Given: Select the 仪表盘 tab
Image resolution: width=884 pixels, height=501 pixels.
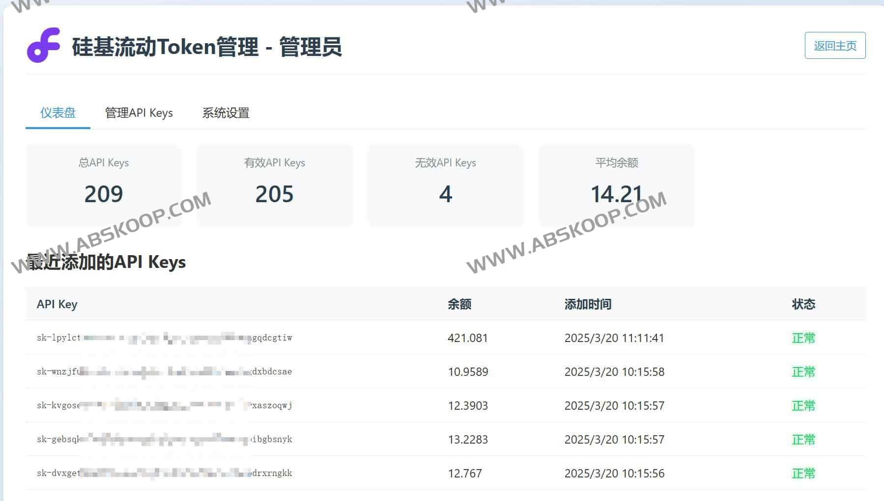Looking at the screenshot, I should click(57, 113).
